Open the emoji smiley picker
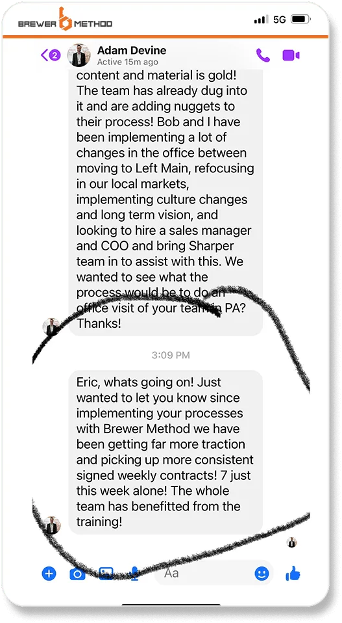The image size is (342, 623). 262,574
